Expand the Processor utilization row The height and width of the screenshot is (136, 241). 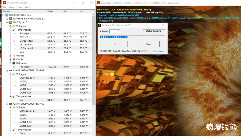(x=14, y=67)
